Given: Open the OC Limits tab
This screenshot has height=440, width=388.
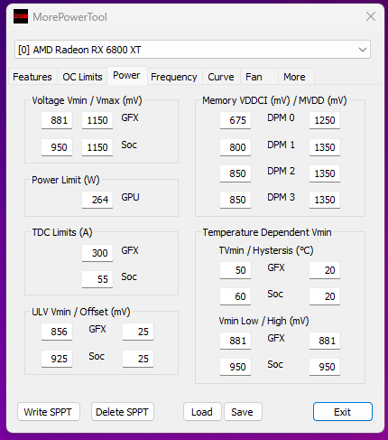Looking at the screenshot, I should pyautogui.click(x=82, y=77).
